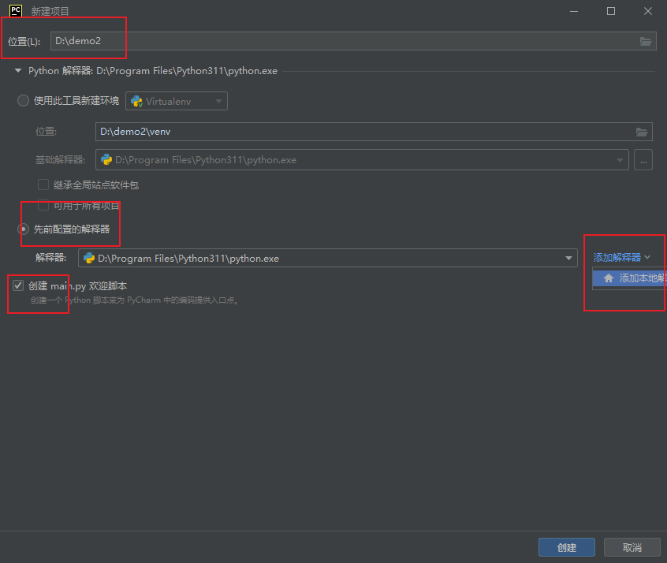The image size is (667, 563).
Task: Browse for the venv location via its folder icon
Action: pos(642,132)
